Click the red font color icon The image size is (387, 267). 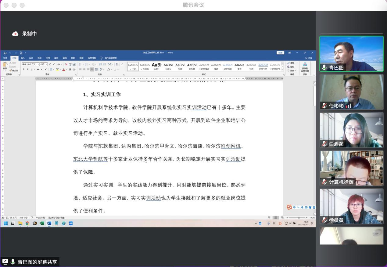pos(64,70)
